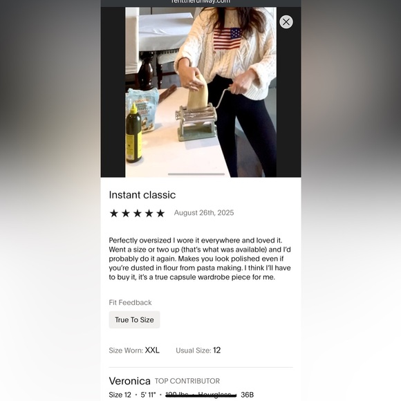Click the first star in the rating
Image resolution: width=401 pixels, height=401 pixels.
pos(114,213)
